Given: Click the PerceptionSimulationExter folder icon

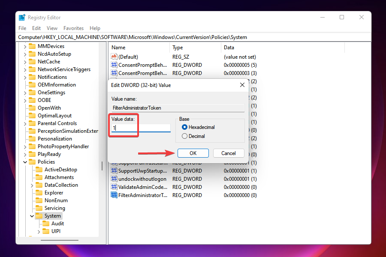Looking at the screenshot, I should (32, 131).
